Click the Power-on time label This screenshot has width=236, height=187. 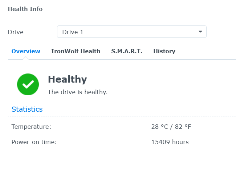[34, 142]
